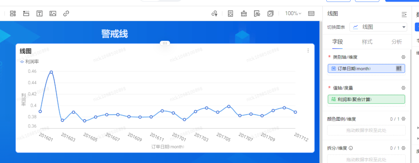Open the chart's three-dot more menu
The width and height of the screenshot is (419, 163).
pyautogui.click(x=308, y=50)
